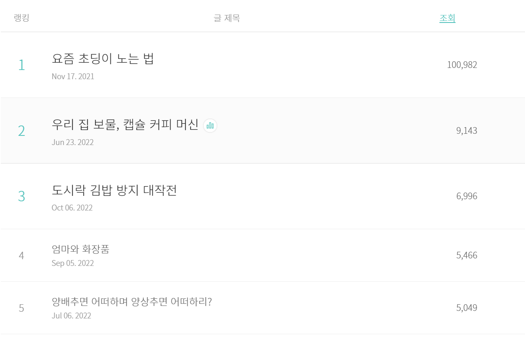
Task: Open the post 요즘 초딩이 노는 법
Action: [103, 59]
